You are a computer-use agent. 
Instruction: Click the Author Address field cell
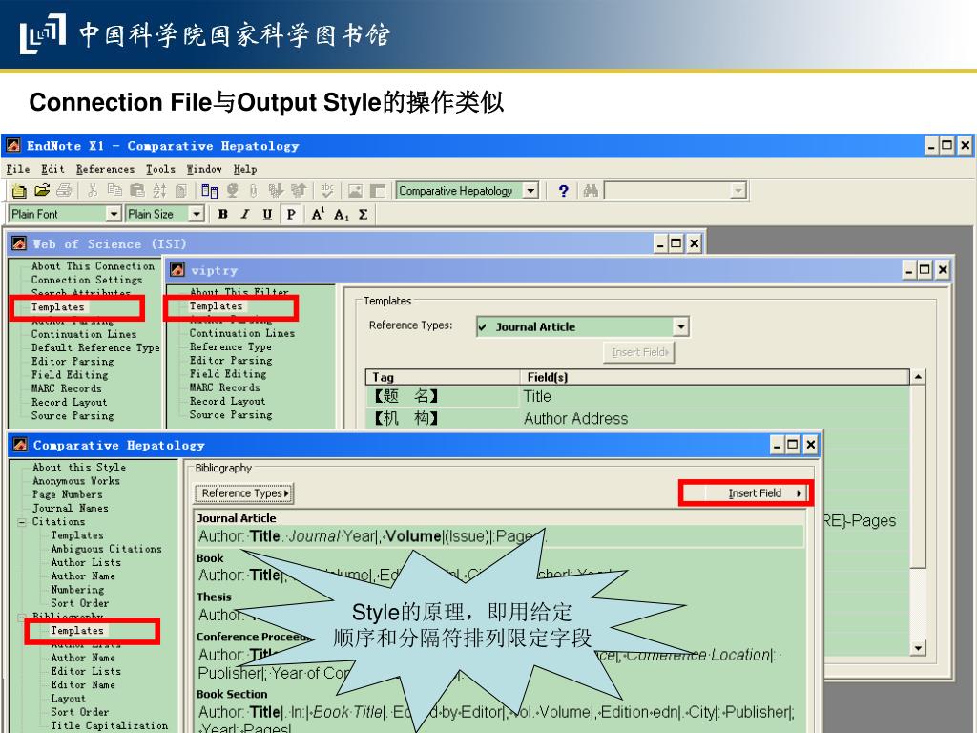point(714,418)
